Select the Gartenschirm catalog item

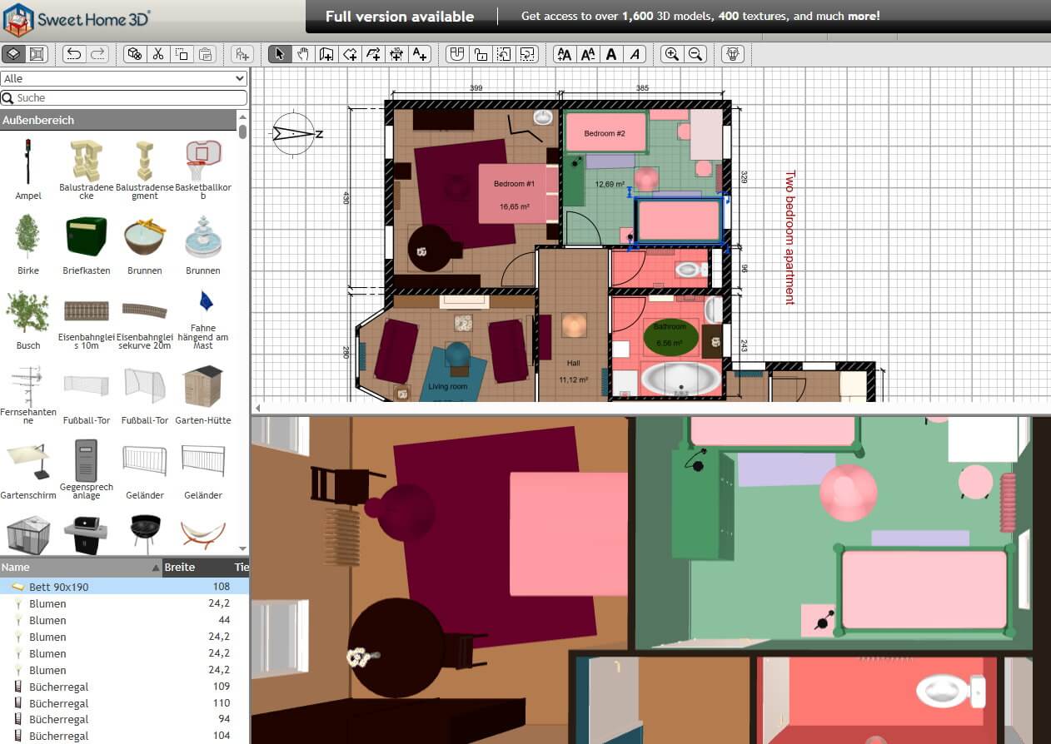(28, 470)
